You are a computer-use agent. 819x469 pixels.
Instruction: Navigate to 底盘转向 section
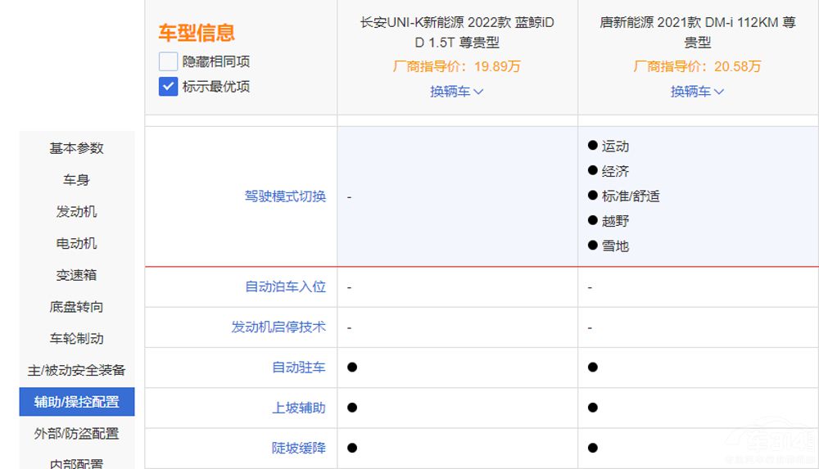point(77,307)
